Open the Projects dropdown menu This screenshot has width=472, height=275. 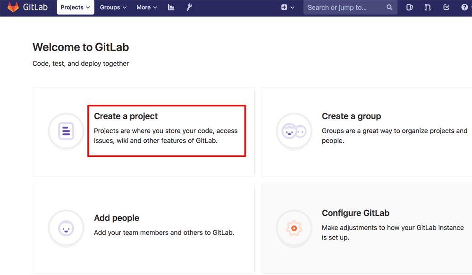point(75,8)
